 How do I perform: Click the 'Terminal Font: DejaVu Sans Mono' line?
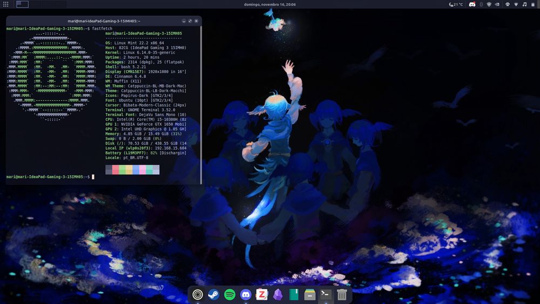146,115
